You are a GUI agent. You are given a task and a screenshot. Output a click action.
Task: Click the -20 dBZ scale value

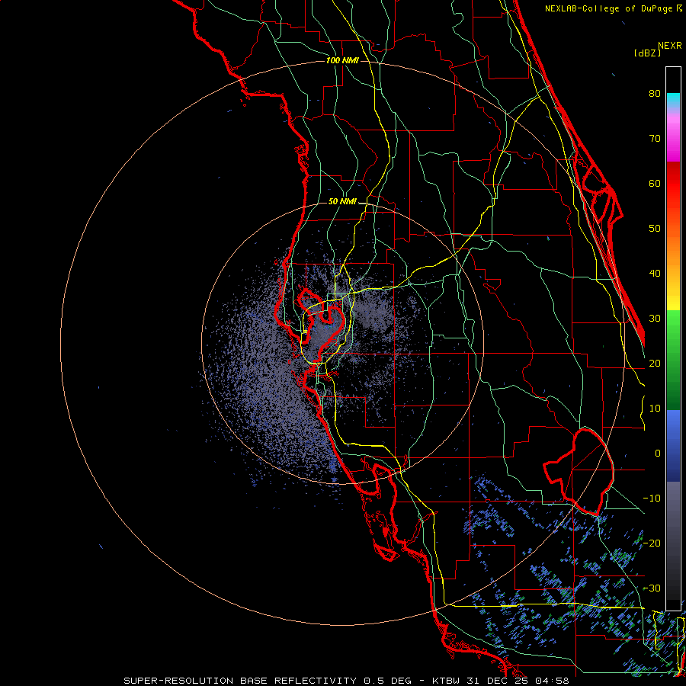pyautogui.click(x=652, y=543)
